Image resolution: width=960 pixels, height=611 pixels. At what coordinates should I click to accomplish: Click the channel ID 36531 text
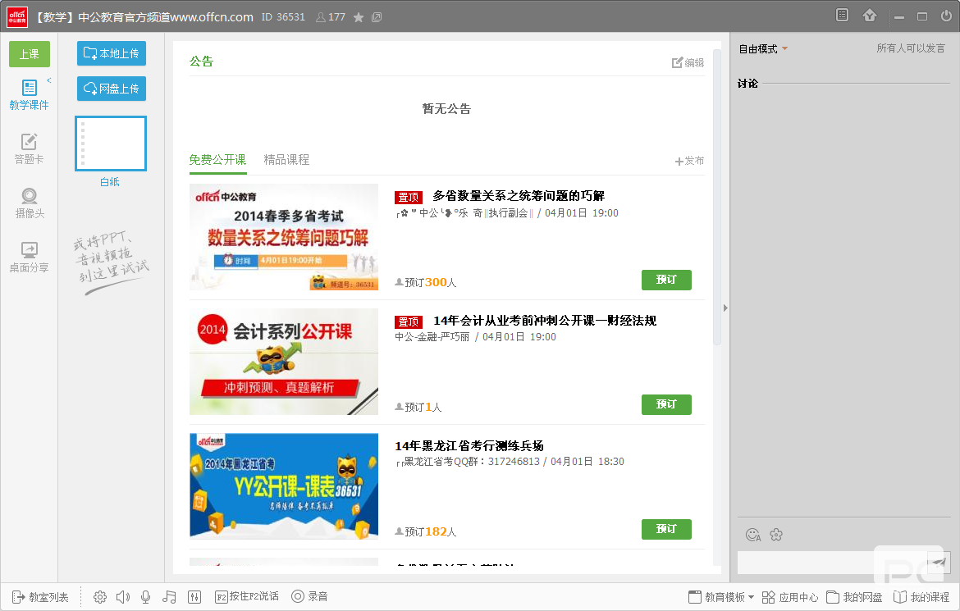283,17
